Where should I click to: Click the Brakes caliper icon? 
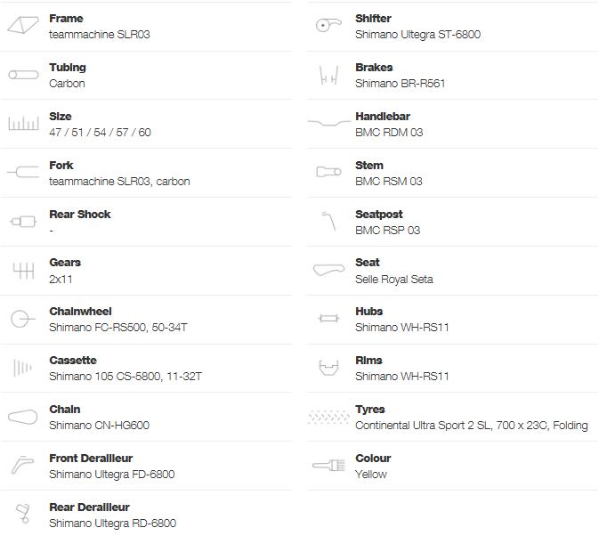click(329, 75)
